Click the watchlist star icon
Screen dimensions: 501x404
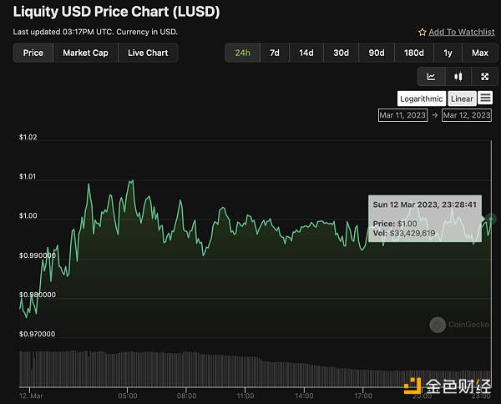[423, 32]
